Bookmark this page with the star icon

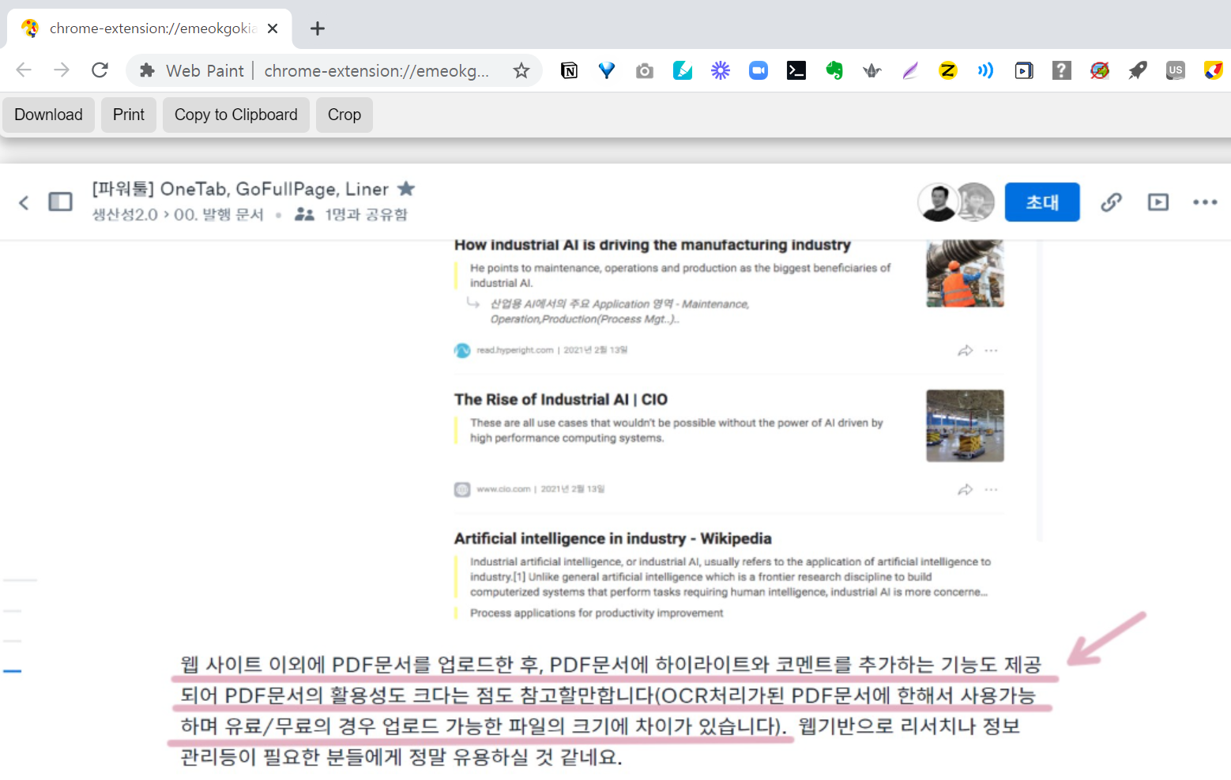(x=521, y=71)
